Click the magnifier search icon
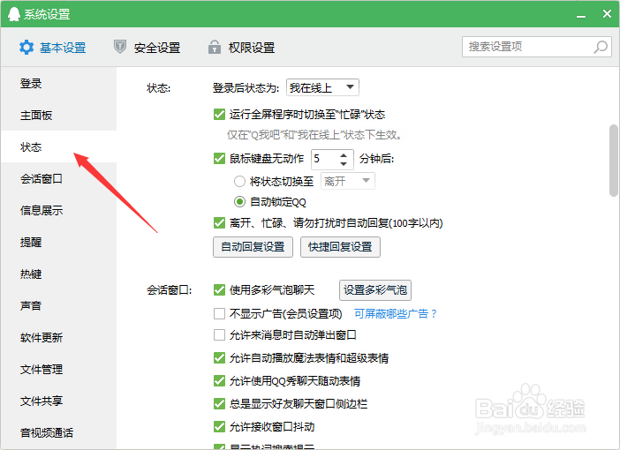Viewport: 620px width, 450px height. click(x=601, y=47)
